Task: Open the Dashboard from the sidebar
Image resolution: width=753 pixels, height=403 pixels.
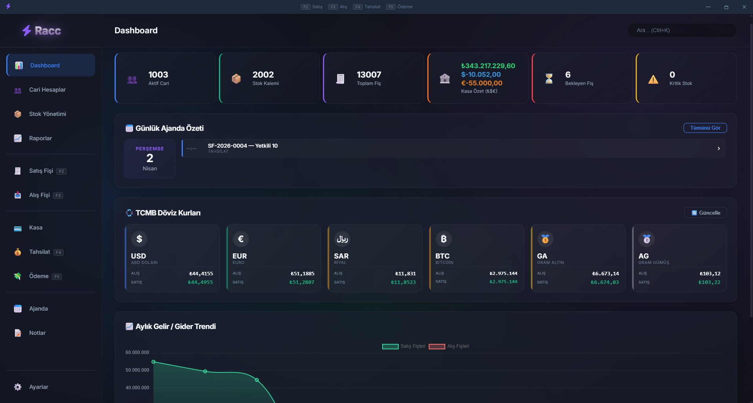Action: [18, 65]
